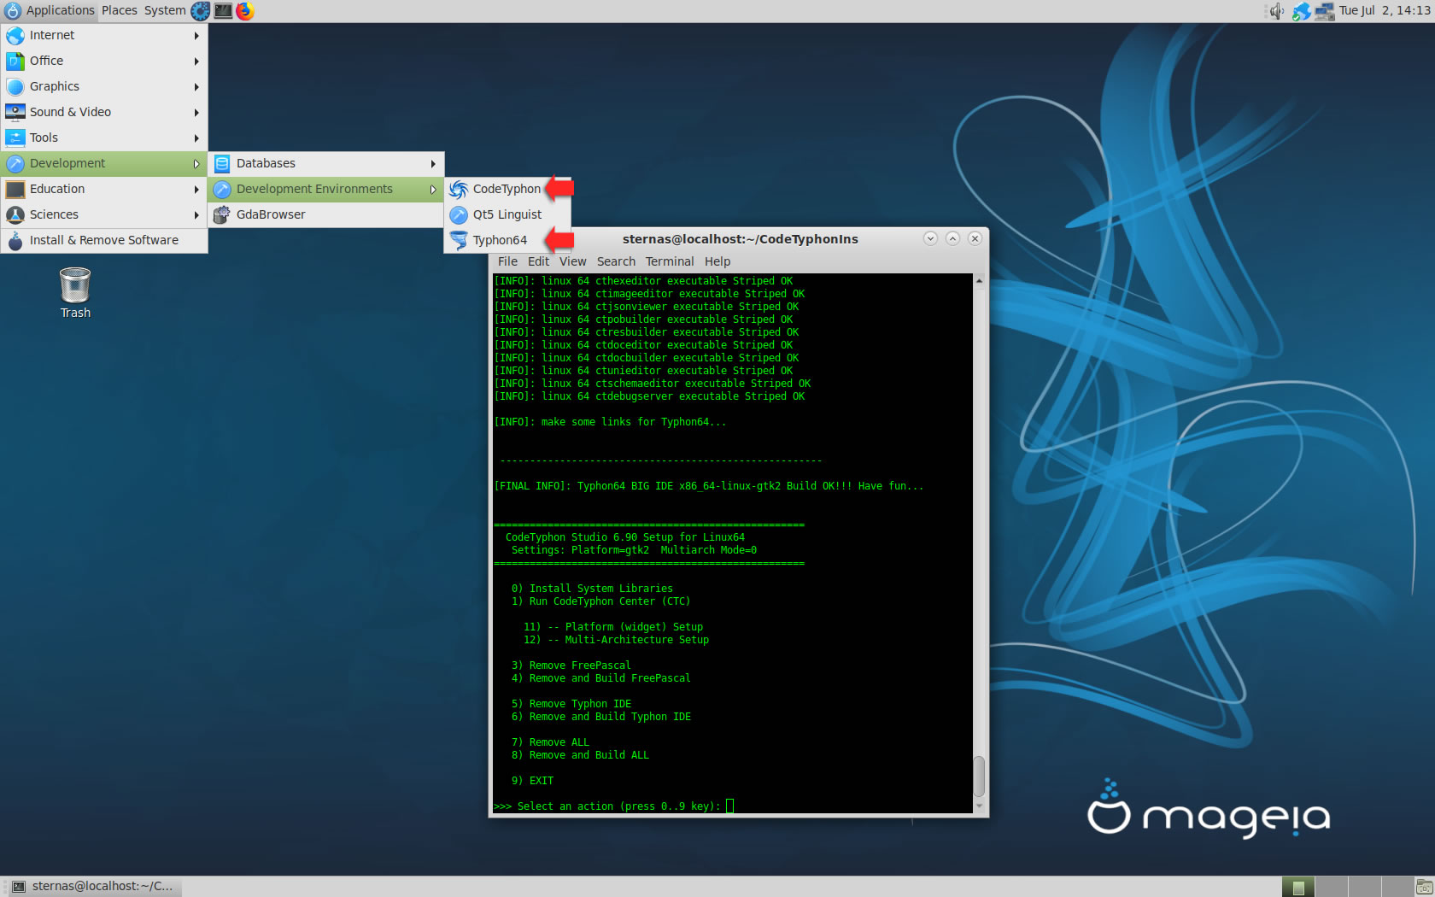Click the active first workspace in switcher
Image resolution: width=1435 pixels, height=897 pixels.
(1298, 887)
